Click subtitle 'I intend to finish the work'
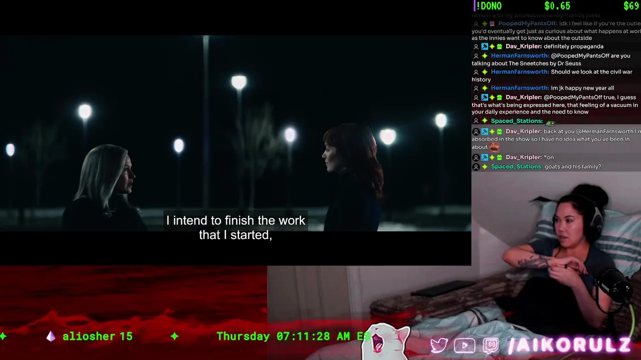The height and width of the screenshot is (360, 641). click(235, 220)
